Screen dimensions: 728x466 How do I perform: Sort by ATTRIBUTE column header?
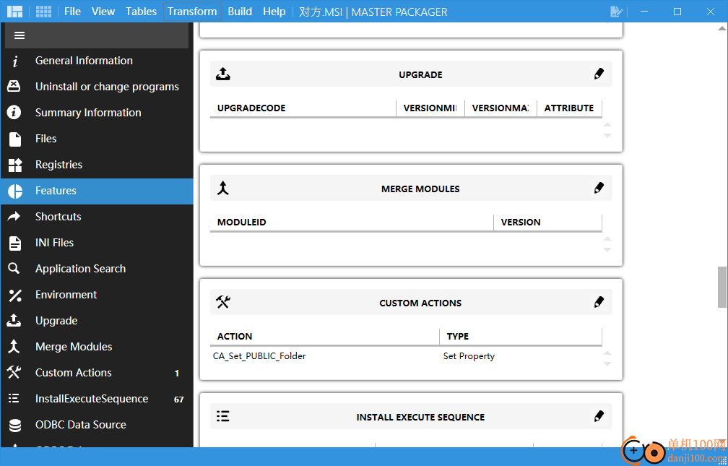point(570,108)
